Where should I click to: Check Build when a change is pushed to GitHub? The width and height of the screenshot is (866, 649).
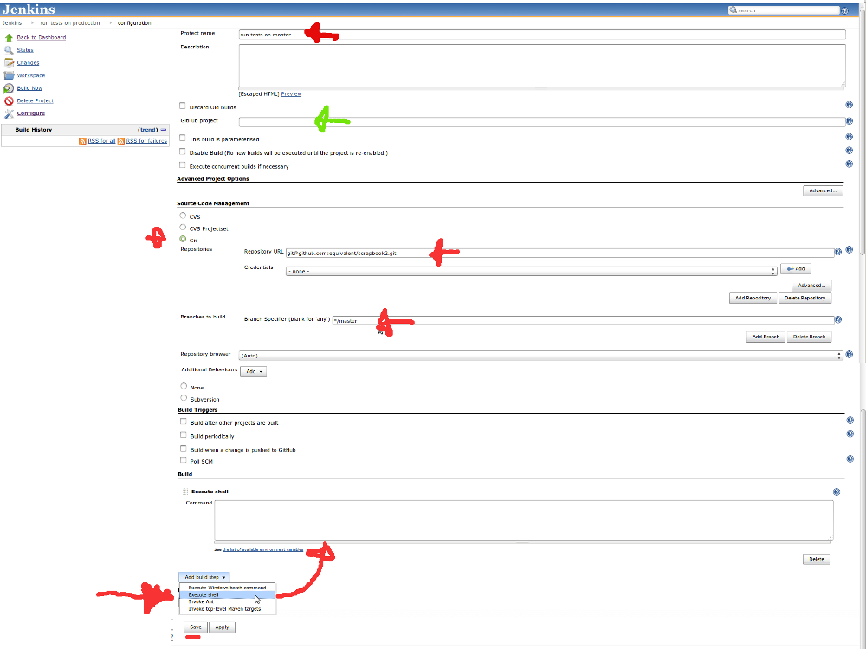pyautogui.click(x=184, y=448)
